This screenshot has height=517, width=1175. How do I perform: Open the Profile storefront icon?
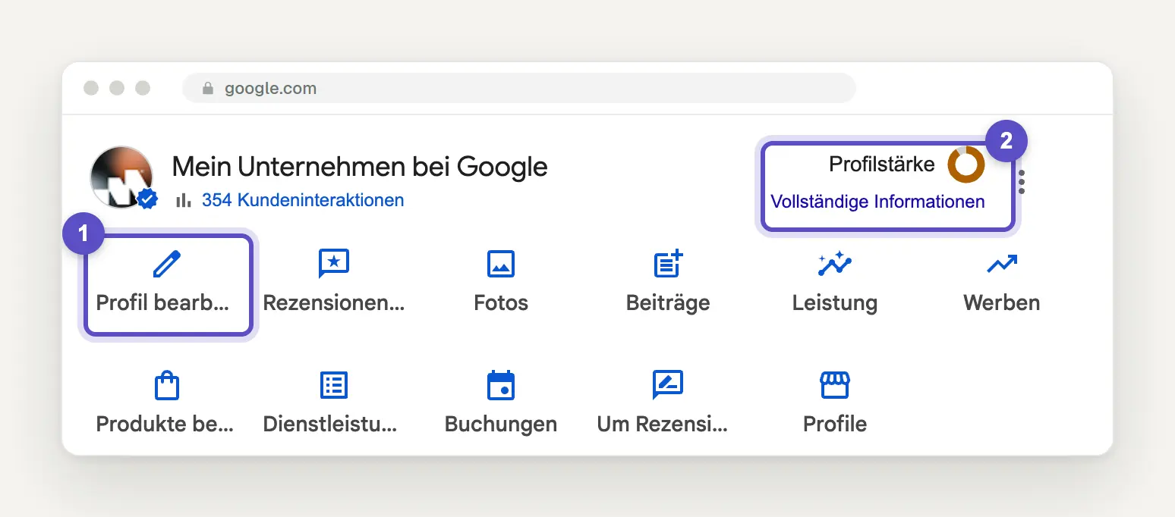point(835,385)
